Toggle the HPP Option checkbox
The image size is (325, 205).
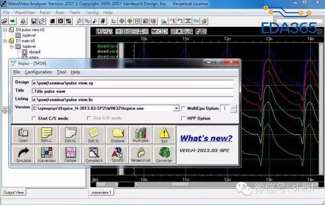click(184, 118)
